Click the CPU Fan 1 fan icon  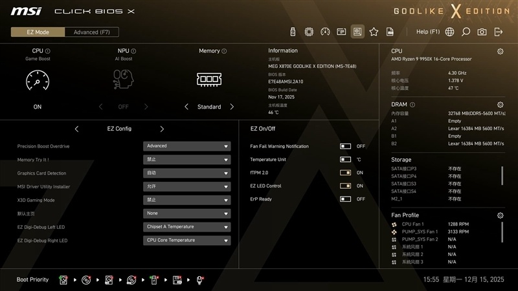pos(394,224)
